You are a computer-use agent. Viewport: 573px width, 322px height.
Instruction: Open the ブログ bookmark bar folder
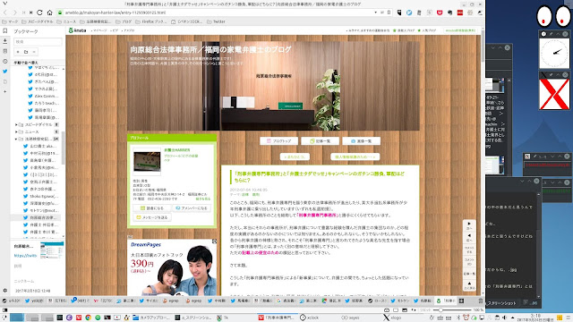124,21
